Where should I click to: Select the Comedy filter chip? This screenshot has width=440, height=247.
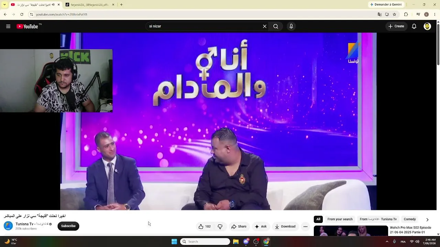[x=410, y=219]
